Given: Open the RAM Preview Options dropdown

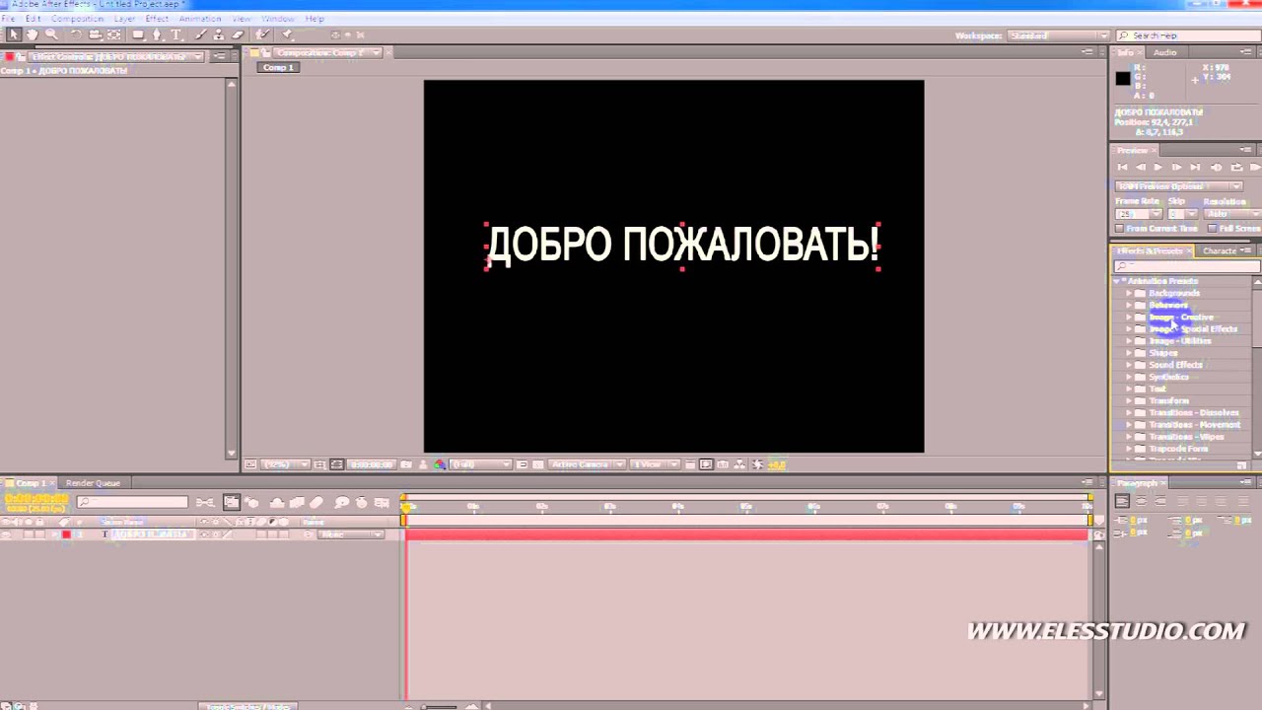Looking at the screenshot, I should [x=1179, y=186].
